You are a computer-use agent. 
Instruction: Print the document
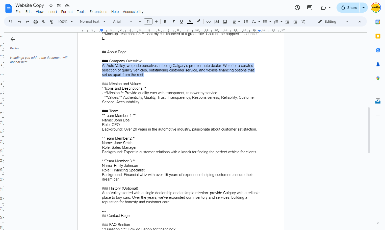pyautogui.click(x=36, y=22)
